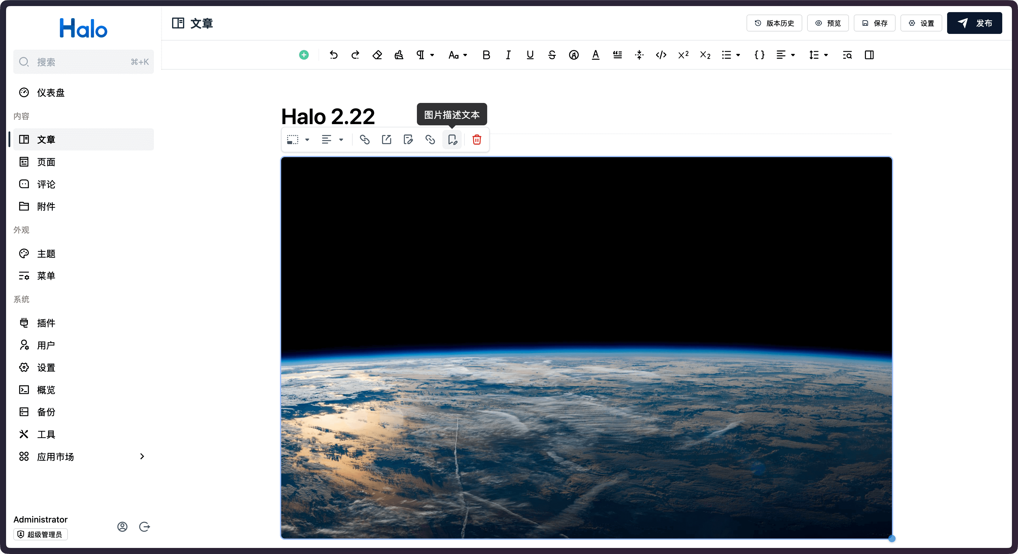Image resolution: width=1018 pixels, height=554 pixels.
Task: Click the undo arrow icon
Action: [x=334, y=55]
